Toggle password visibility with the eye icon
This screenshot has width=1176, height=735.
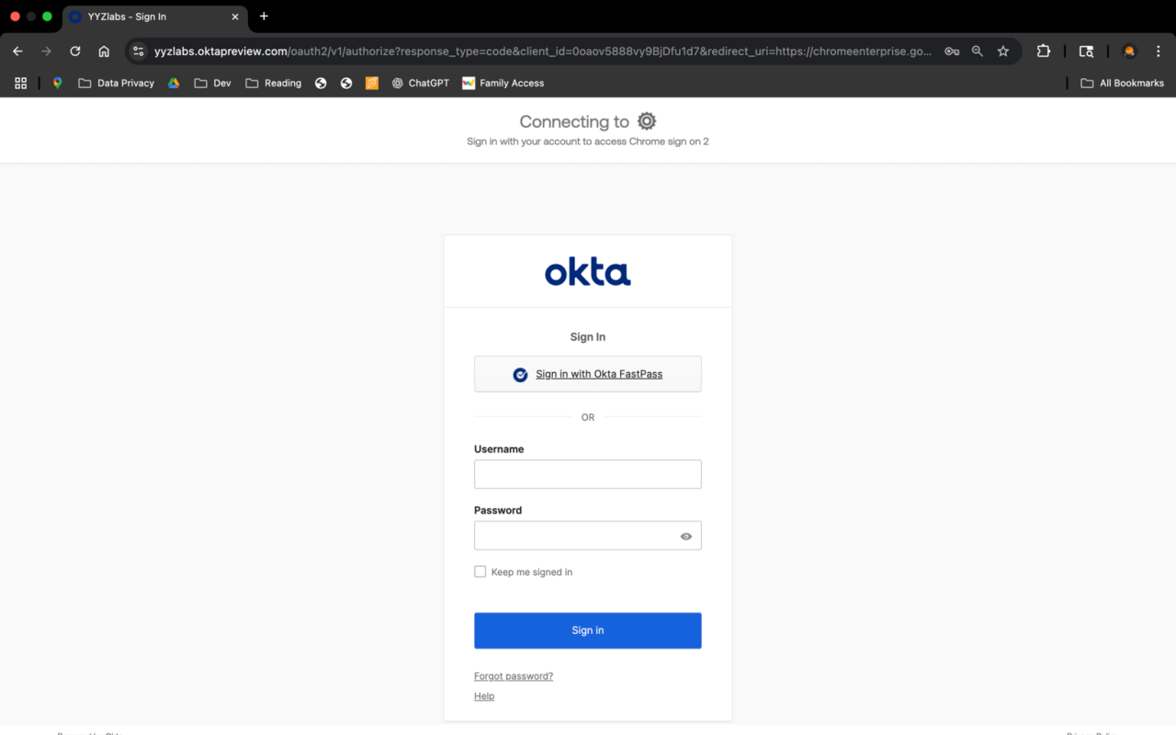(686, 537)
